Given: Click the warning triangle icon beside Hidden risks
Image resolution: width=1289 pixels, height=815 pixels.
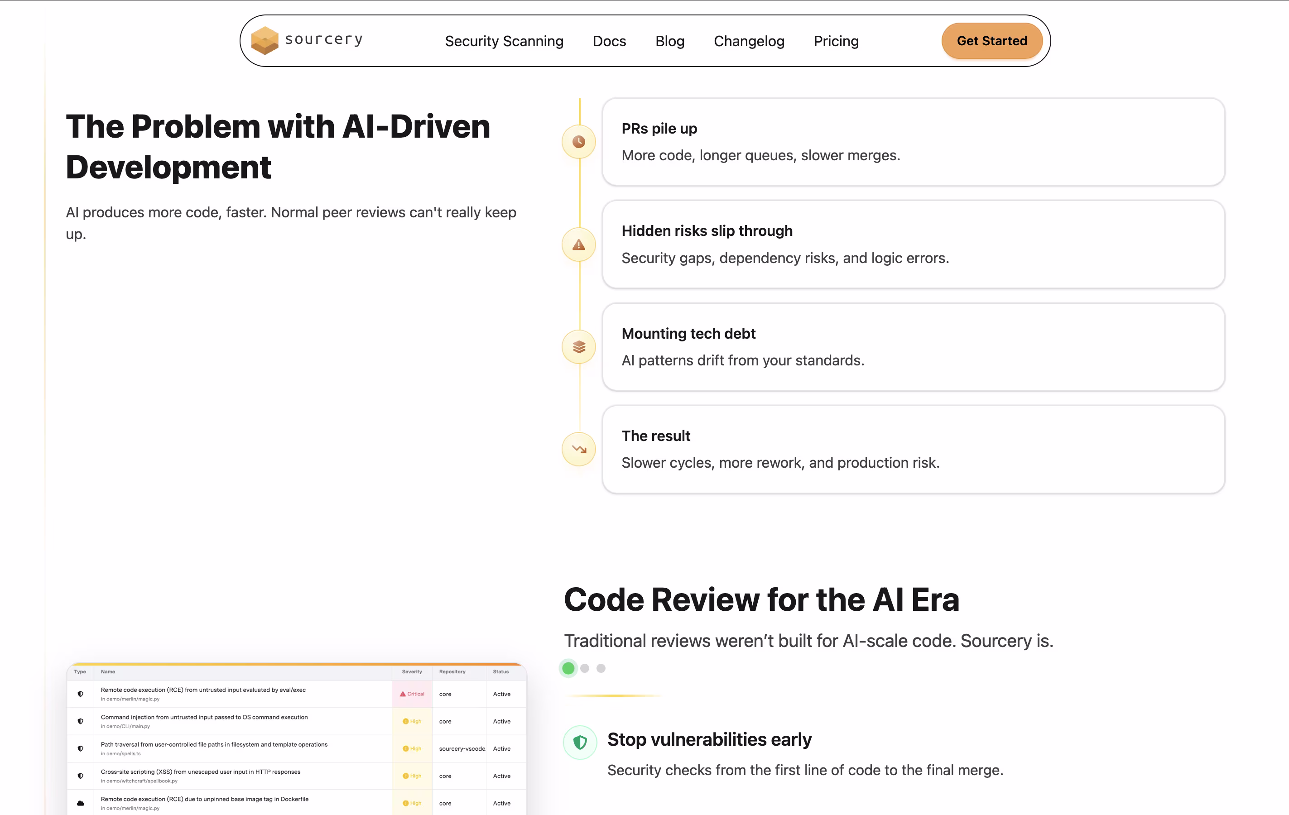Looking at the screenshot, I should click(579, 244).
